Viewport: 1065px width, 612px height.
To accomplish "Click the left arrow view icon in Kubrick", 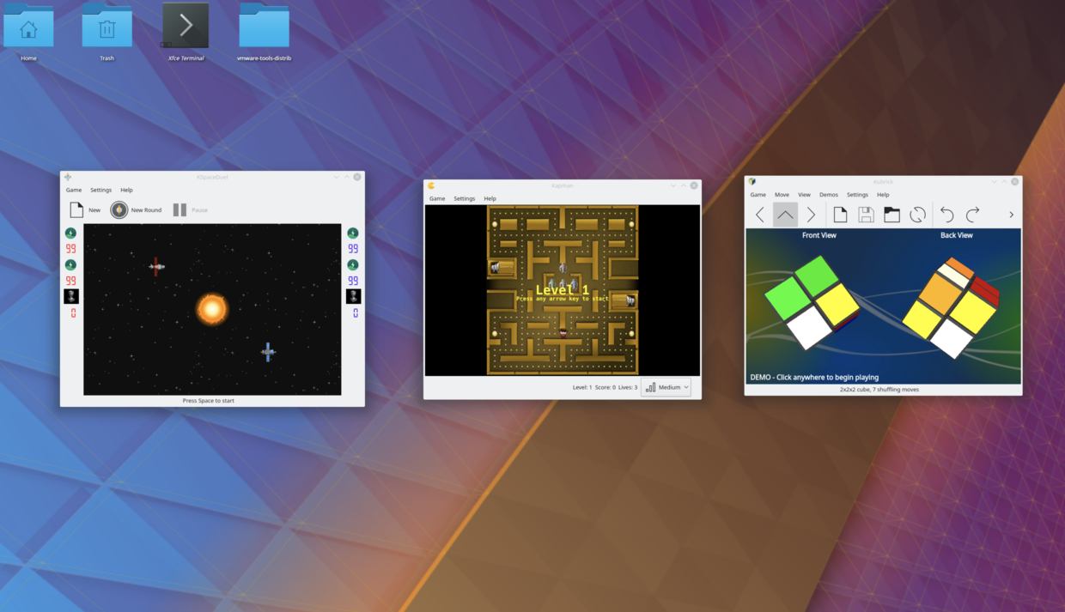I will click(x=759, y=215).
